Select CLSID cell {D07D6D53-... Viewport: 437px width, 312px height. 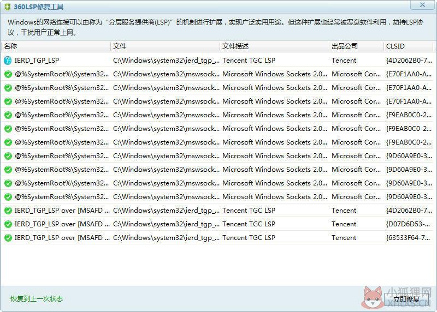tap(408, 224)
